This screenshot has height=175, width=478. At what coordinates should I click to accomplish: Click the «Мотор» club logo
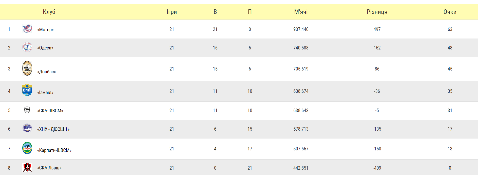[x=27, y=28]
